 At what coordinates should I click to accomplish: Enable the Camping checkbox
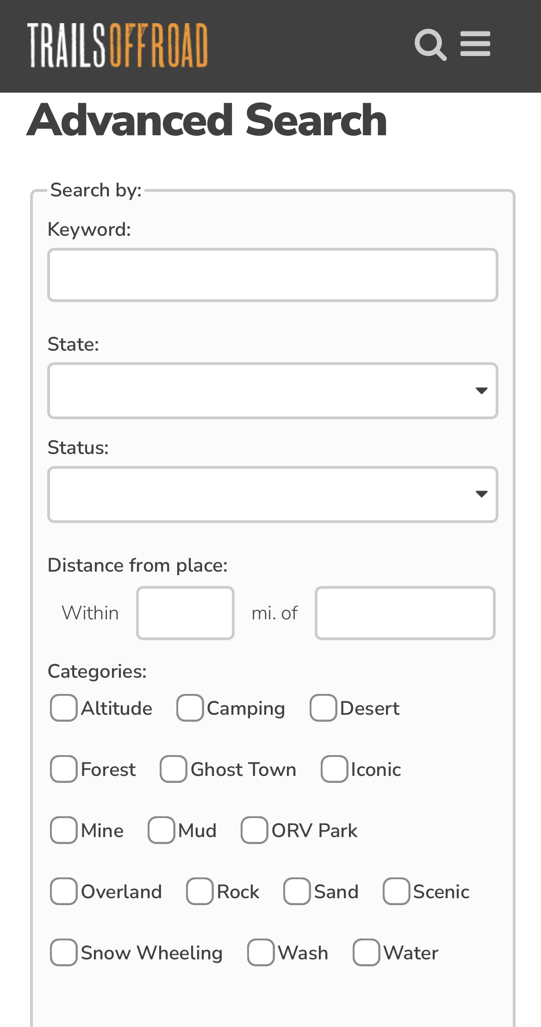point(190,708)
